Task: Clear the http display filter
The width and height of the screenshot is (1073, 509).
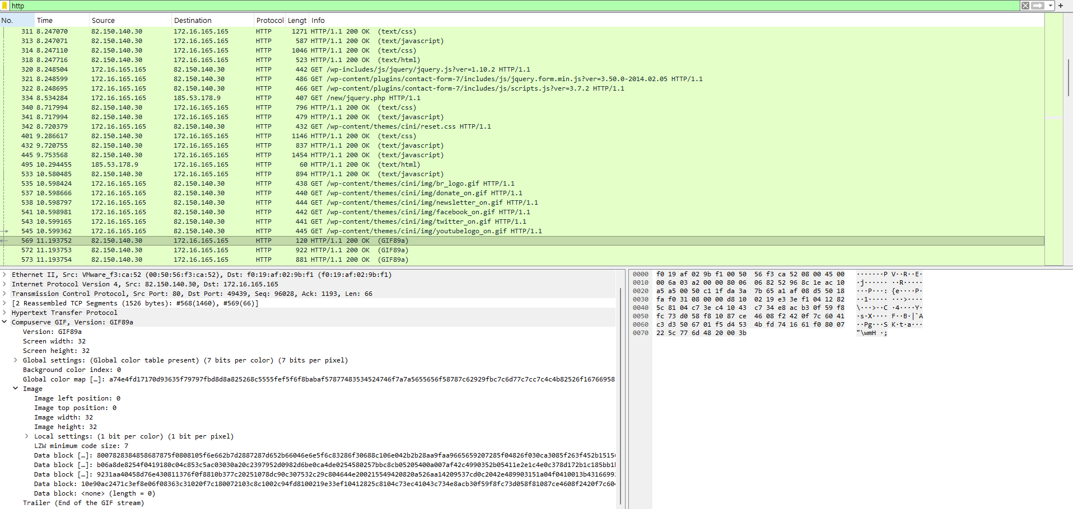Action: [1025, 6]
